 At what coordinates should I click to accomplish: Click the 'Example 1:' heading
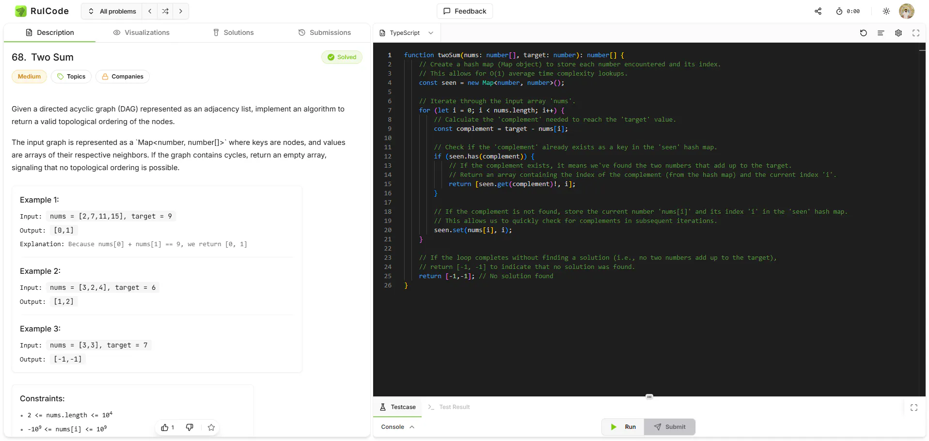tap(39, 200)
